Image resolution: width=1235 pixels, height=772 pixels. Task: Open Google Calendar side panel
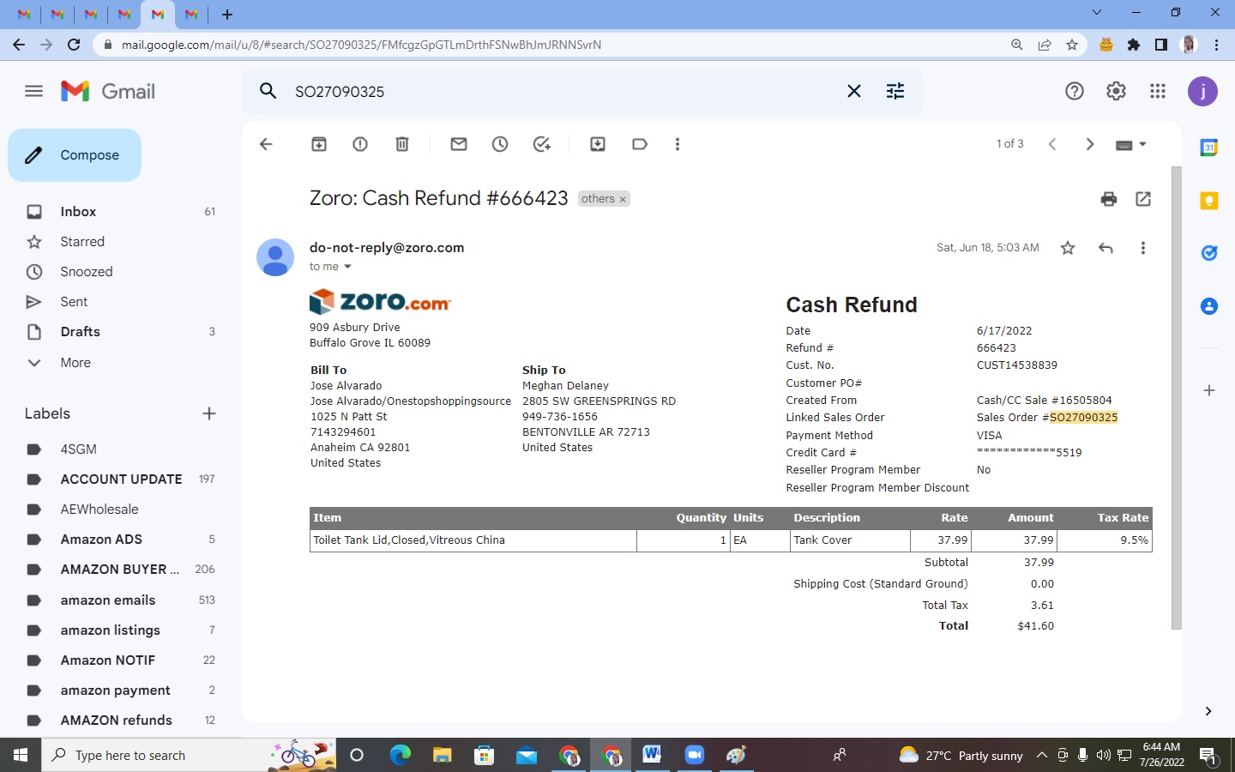pos(1209,148)
